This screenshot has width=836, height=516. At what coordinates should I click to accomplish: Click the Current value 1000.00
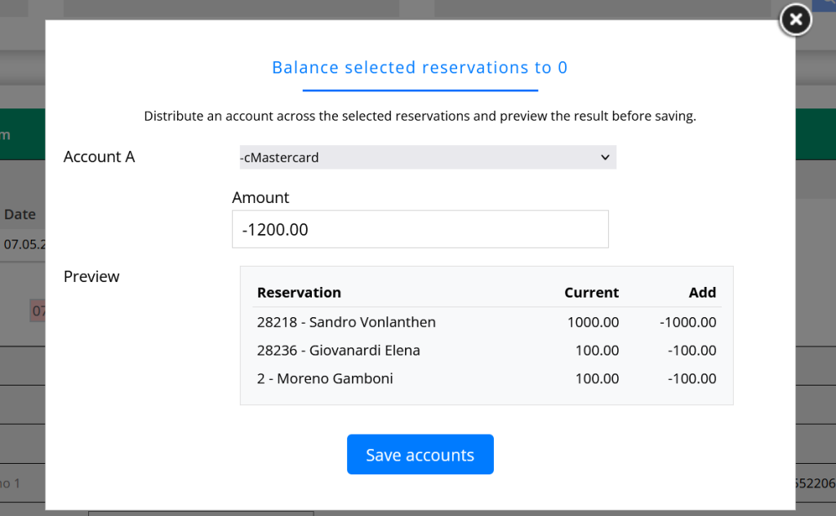click(x=593, y=322)
